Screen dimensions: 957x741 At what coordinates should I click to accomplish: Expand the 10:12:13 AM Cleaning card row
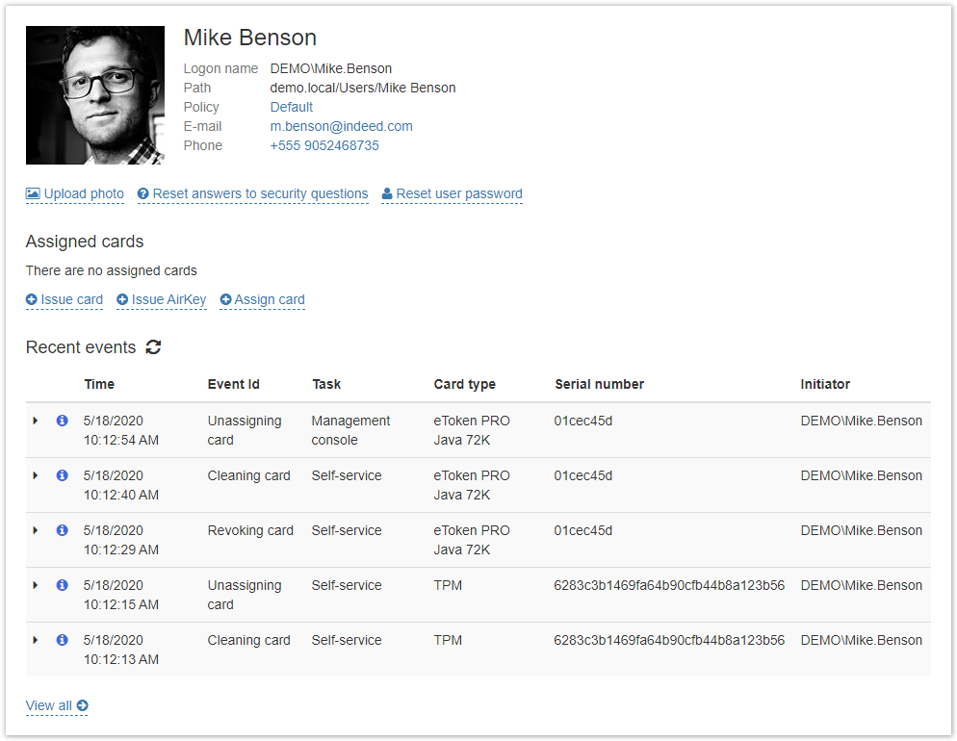point(36,640)
